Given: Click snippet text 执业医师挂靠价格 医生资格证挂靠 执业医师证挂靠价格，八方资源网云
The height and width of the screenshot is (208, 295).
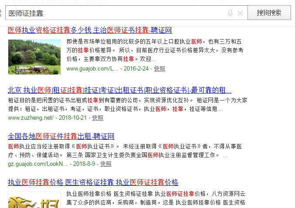Looking at the screenshot, I should (x=156, y=194).
